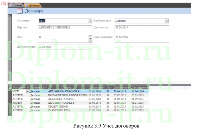201x131 pixels.
Task: Click end date 25.03.2015 cell
Action: (140, 95)
